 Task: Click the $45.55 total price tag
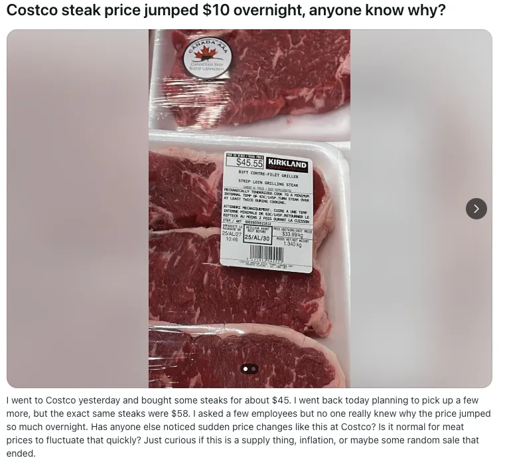(244, 162)
